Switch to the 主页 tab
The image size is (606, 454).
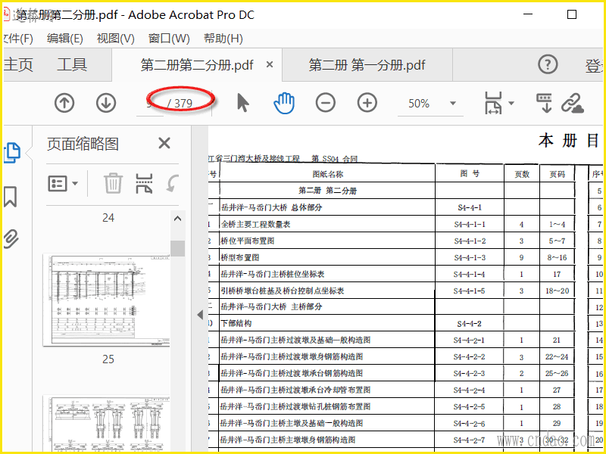click(18, 64)
